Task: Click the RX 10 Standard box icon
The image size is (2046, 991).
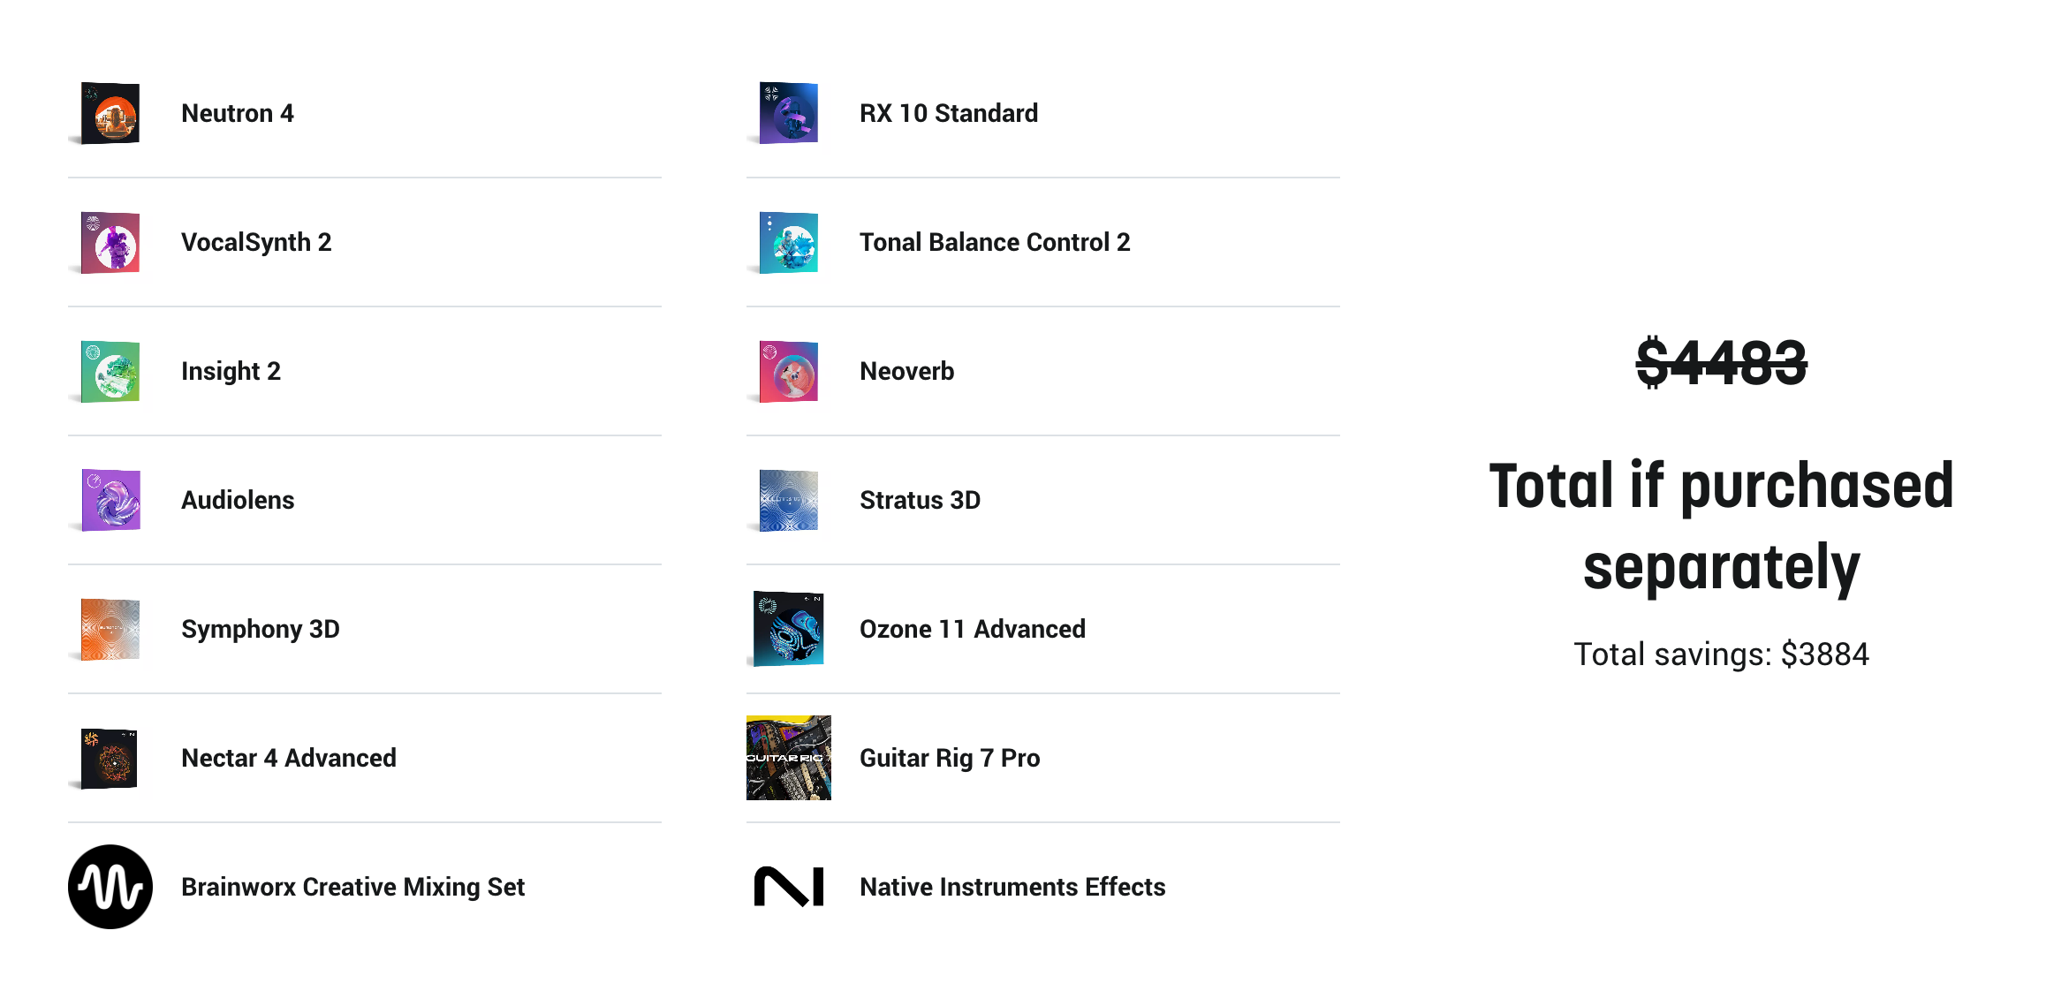Action: pos(788,113)
